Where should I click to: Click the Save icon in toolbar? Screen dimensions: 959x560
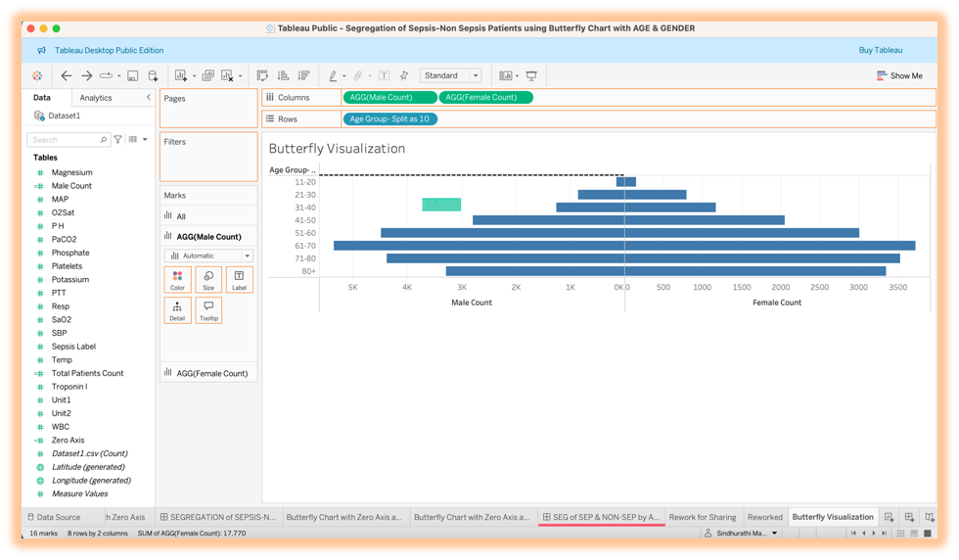point(133,76)
